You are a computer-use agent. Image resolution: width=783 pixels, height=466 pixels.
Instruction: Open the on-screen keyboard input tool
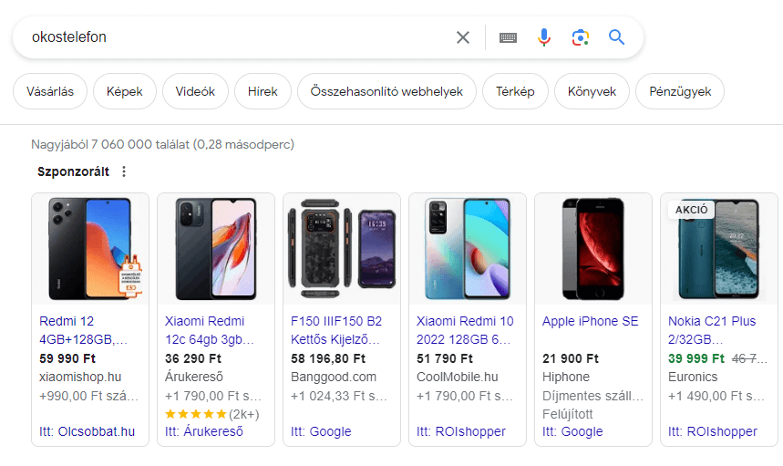(508, 37)
